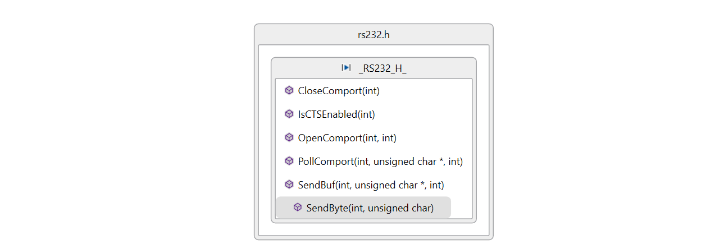Select PollComport(int, unsigned char *, int) text
Image resolution: width=724 pixels, height=249 pixels.
pos(380,161)
